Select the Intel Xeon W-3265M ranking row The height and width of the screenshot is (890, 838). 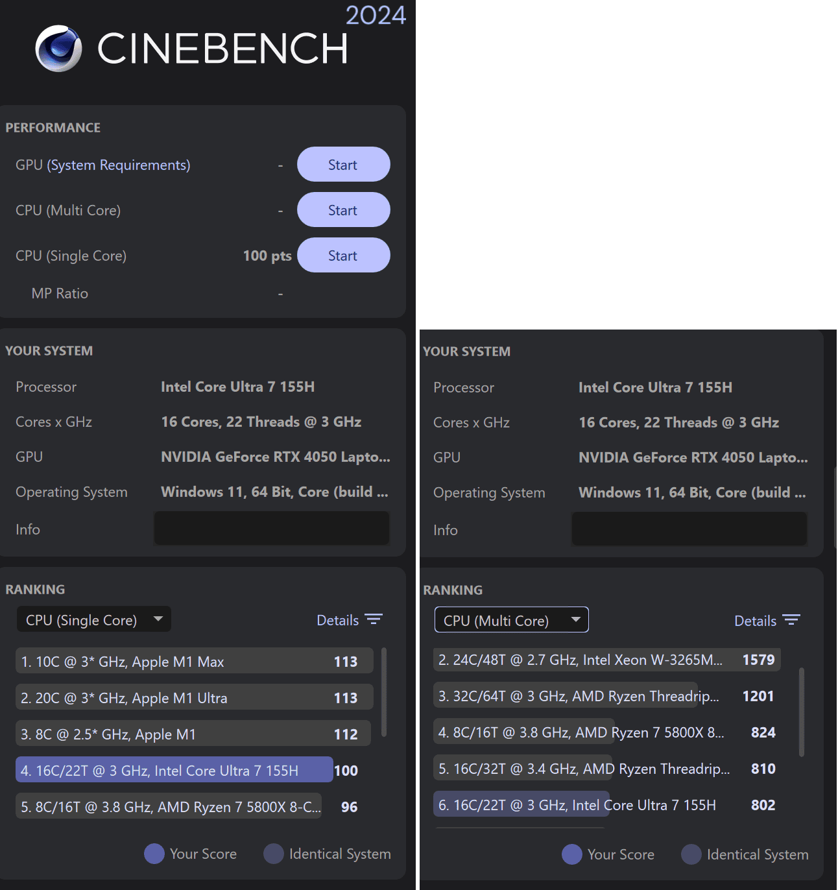[607, 659]
